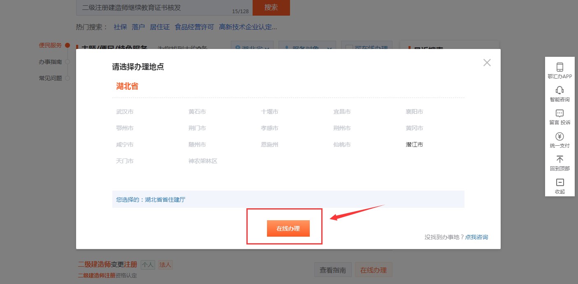Viewport: 578px width, 284px height.
Task: Click 点我咨询 link in dialog
Action: point(476,237)
